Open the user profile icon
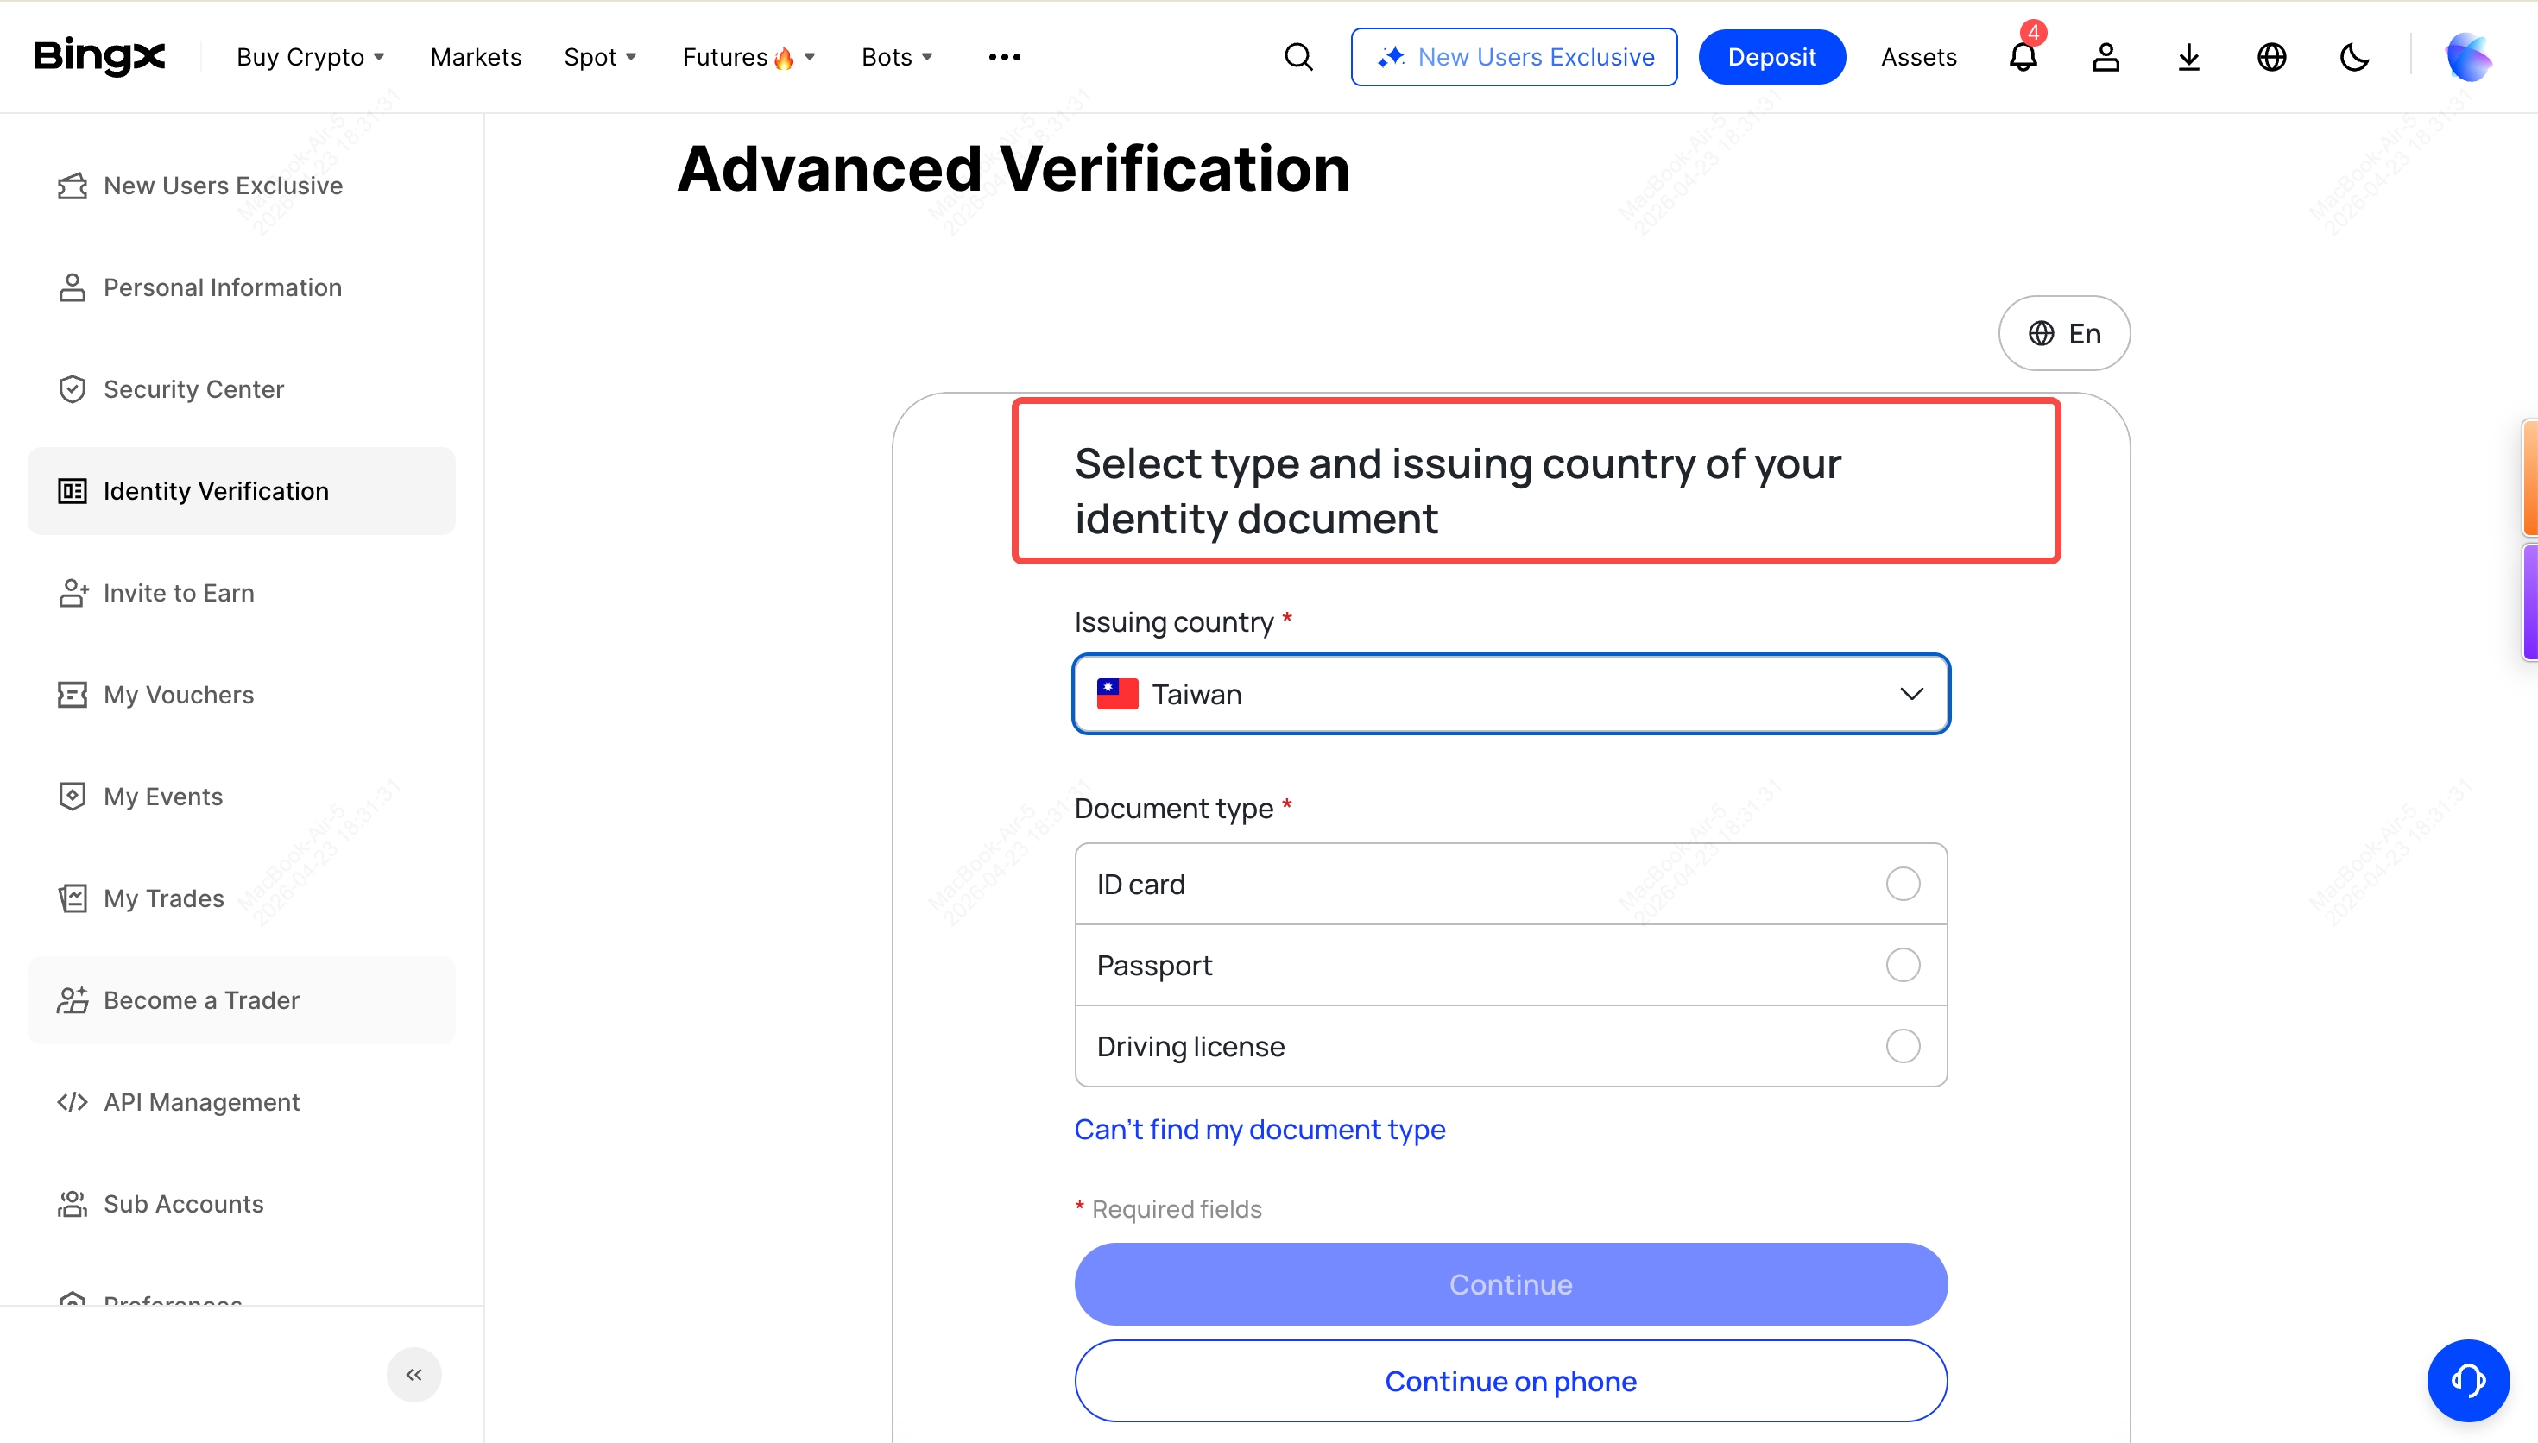Viewport: 2538px width, 1443px height. coord(2106,58)
